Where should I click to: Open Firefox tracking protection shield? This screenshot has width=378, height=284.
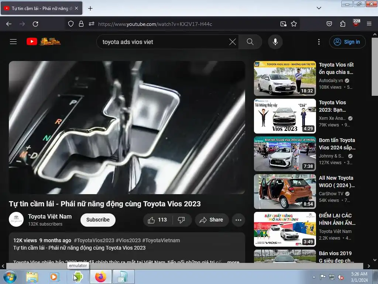click(x=71, y=24)
